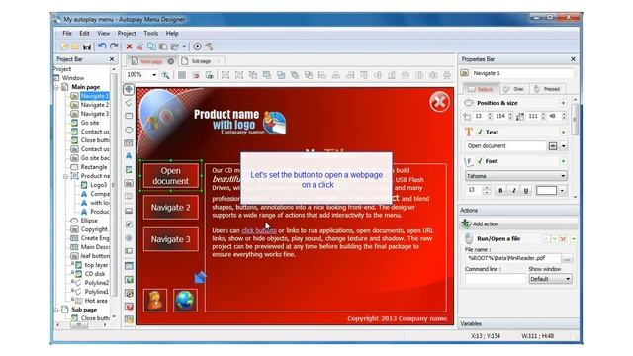The image size is (633, 356).
Task: Collapse the Sub page tree node
Action: (x=57, y=310)
